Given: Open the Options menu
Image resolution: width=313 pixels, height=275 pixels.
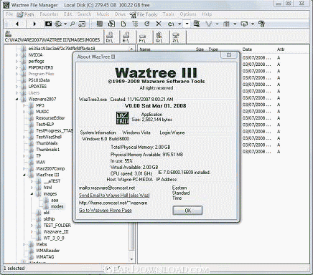Looking at the screenshot, I should [188, 14].
